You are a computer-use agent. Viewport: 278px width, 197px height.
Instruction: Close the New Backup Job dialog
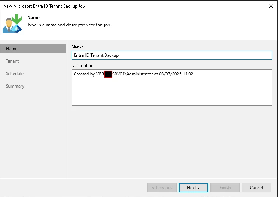point(271,6)
